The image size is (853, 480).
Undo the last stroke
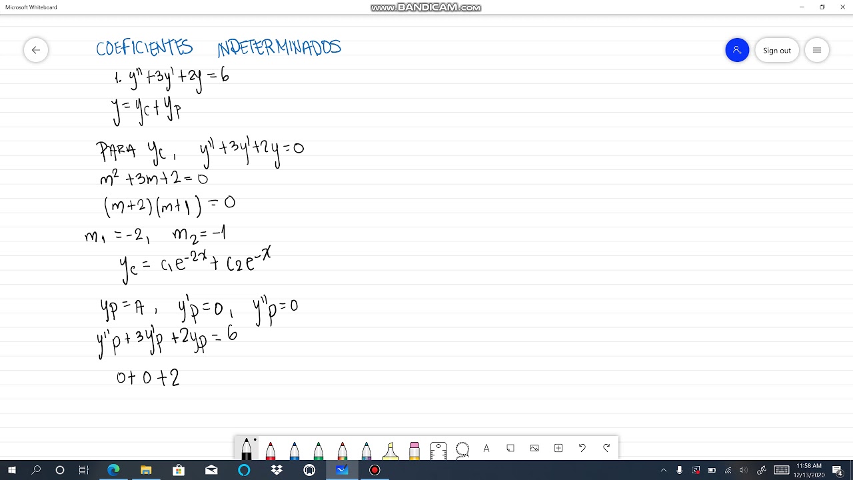tap(582, 448)
